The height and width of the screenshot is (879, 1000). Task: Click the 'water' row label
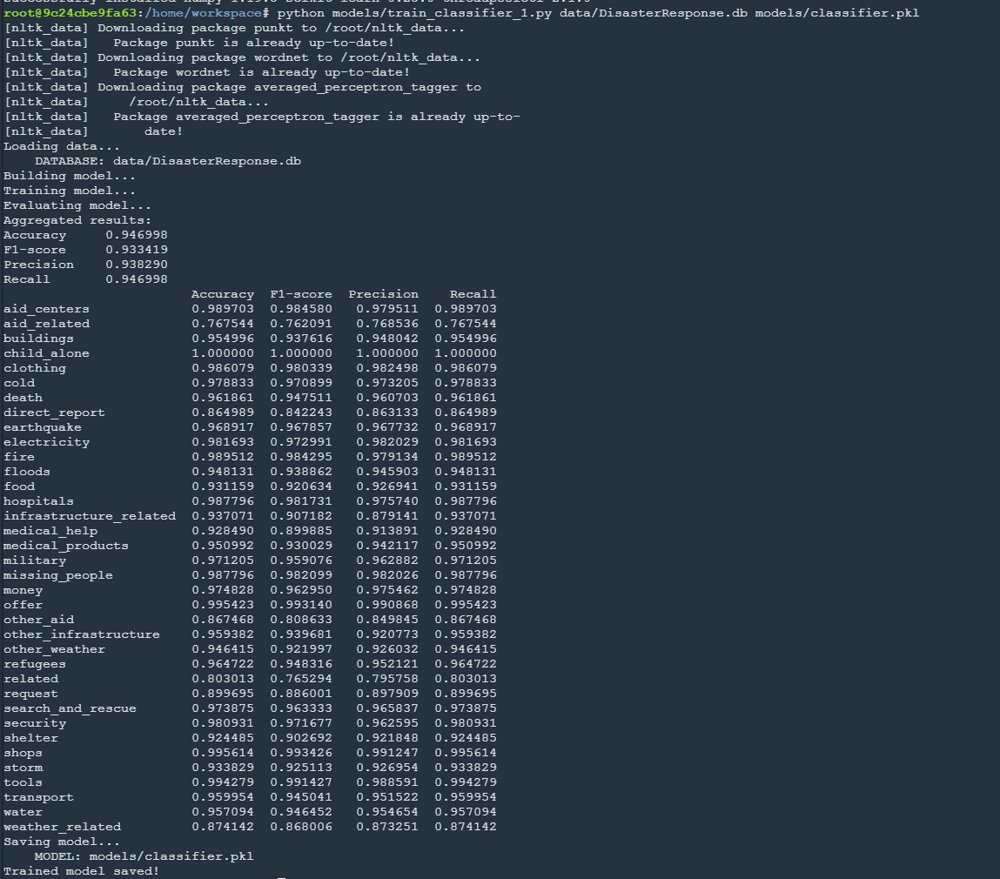click(23, 812)
